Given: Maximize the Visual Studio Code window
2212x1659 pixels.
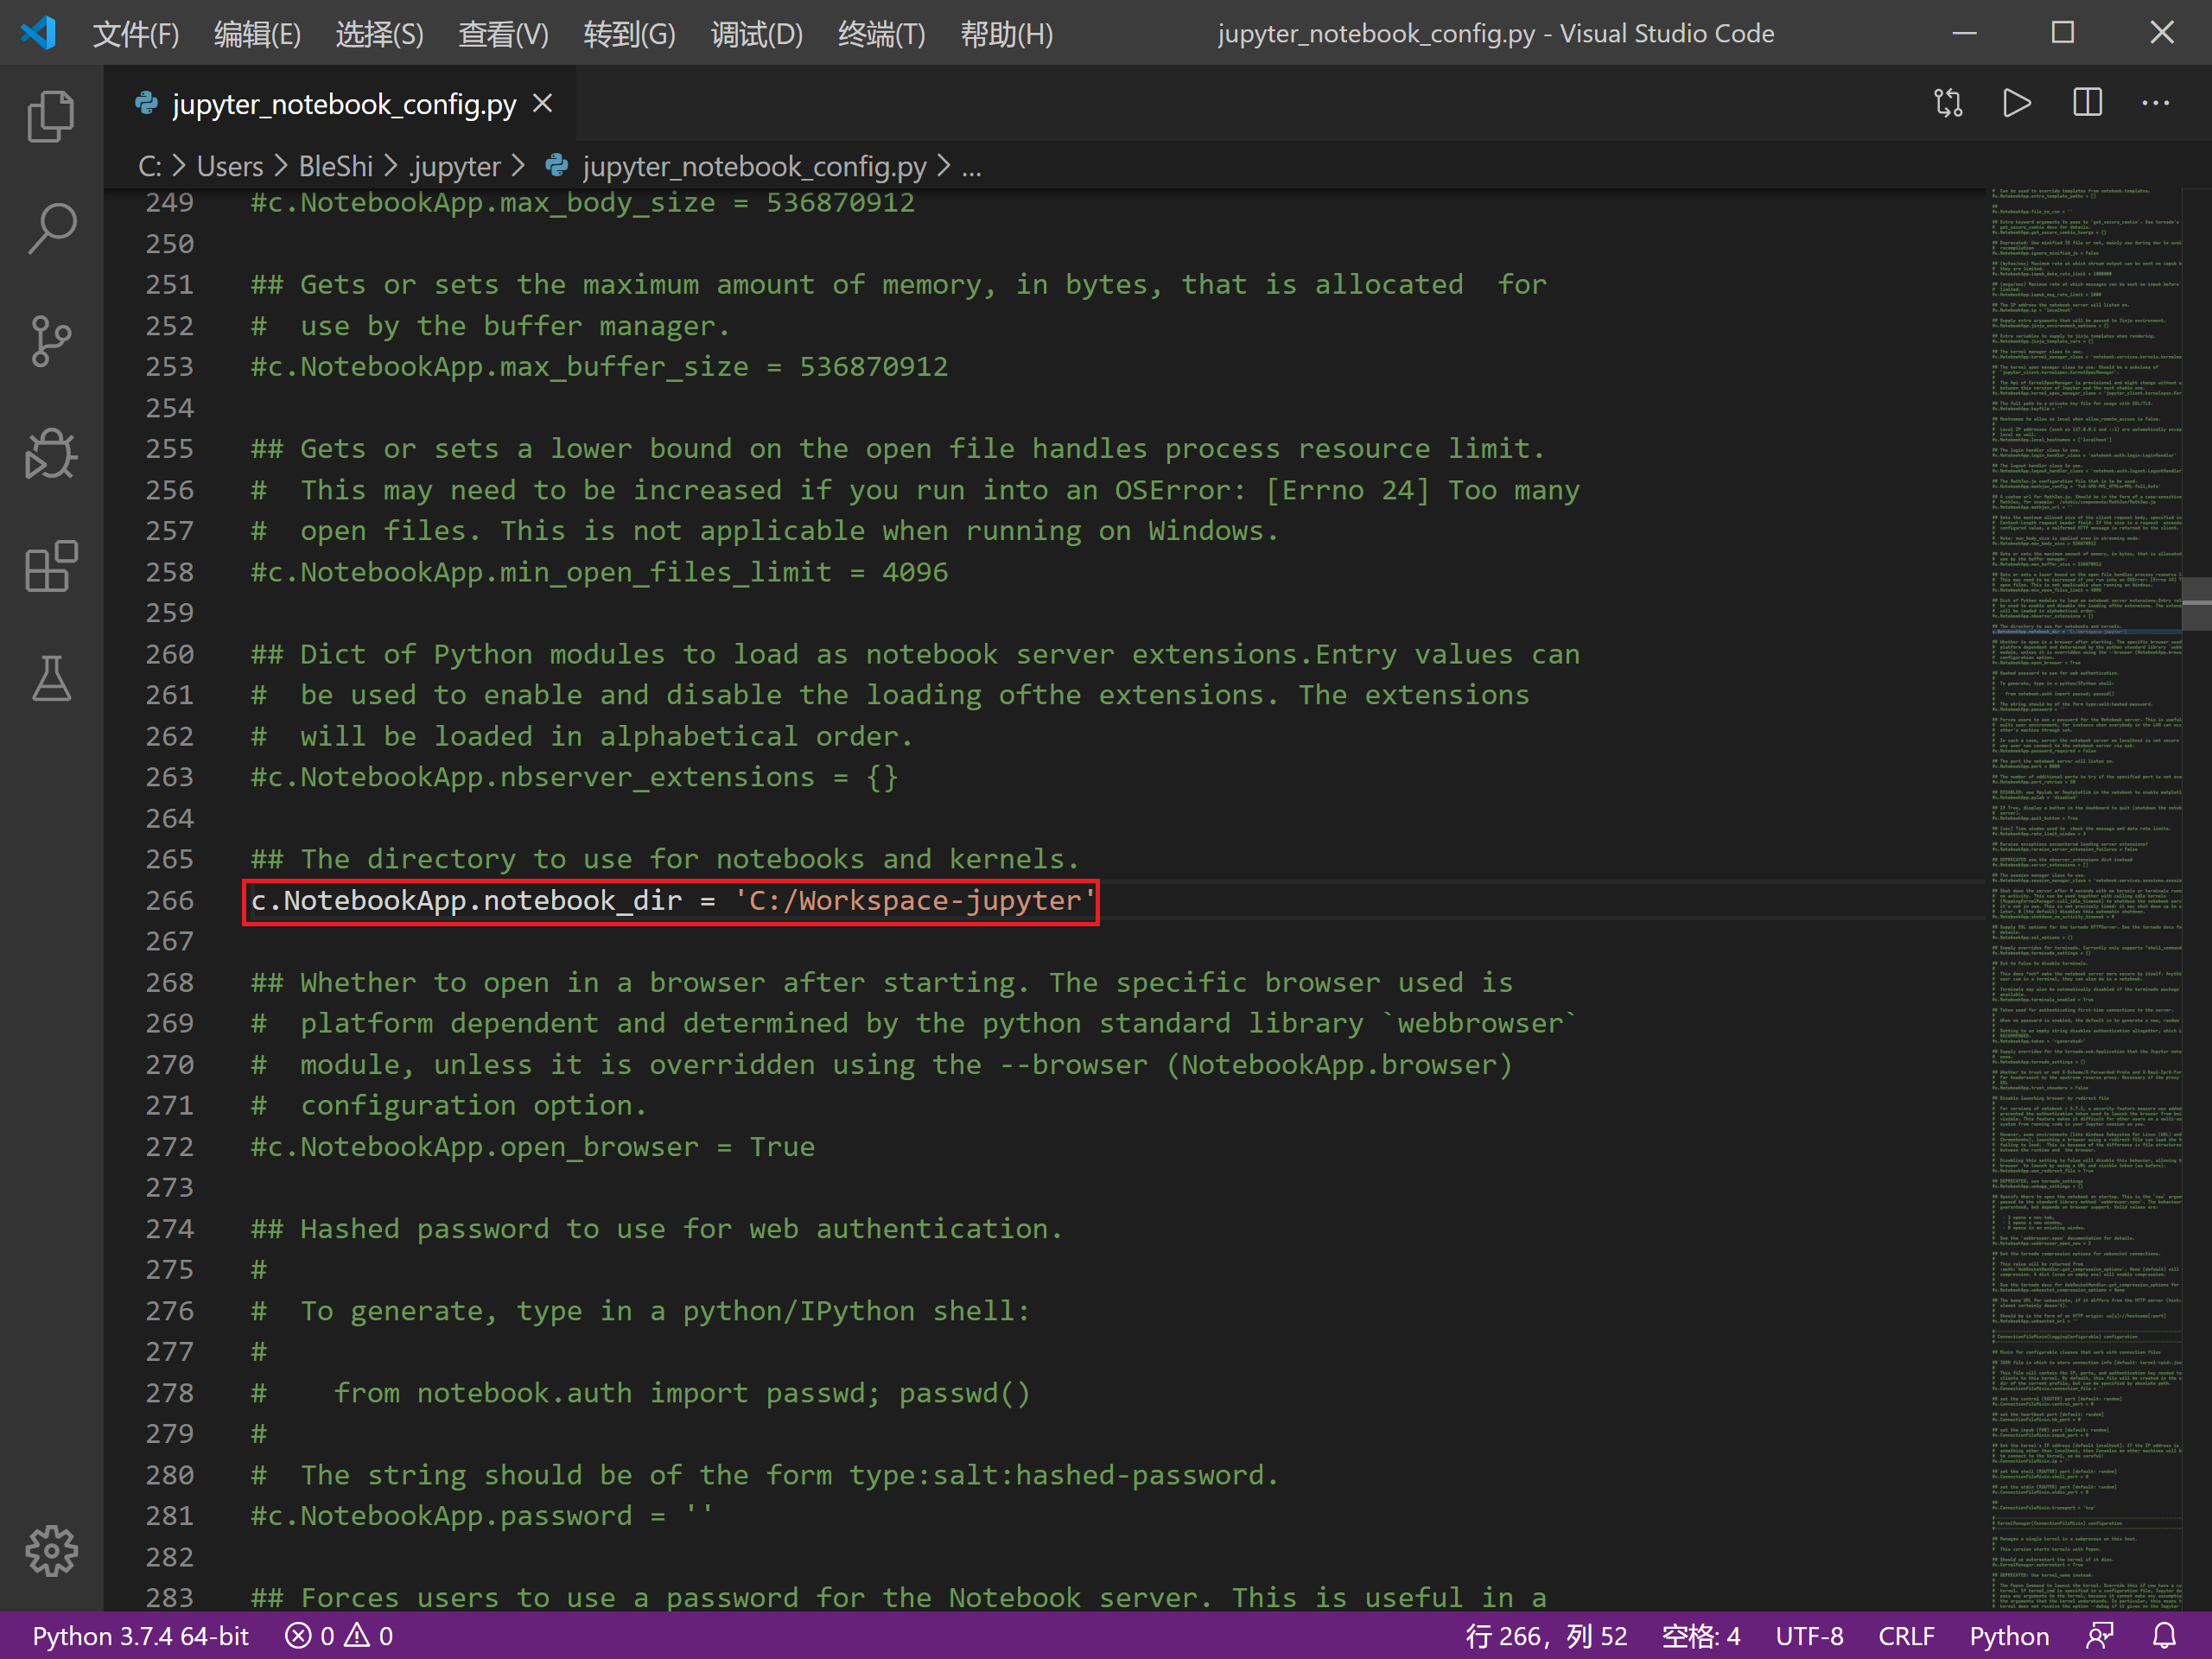Looking at the screenshot, I should coord(2063,33).
